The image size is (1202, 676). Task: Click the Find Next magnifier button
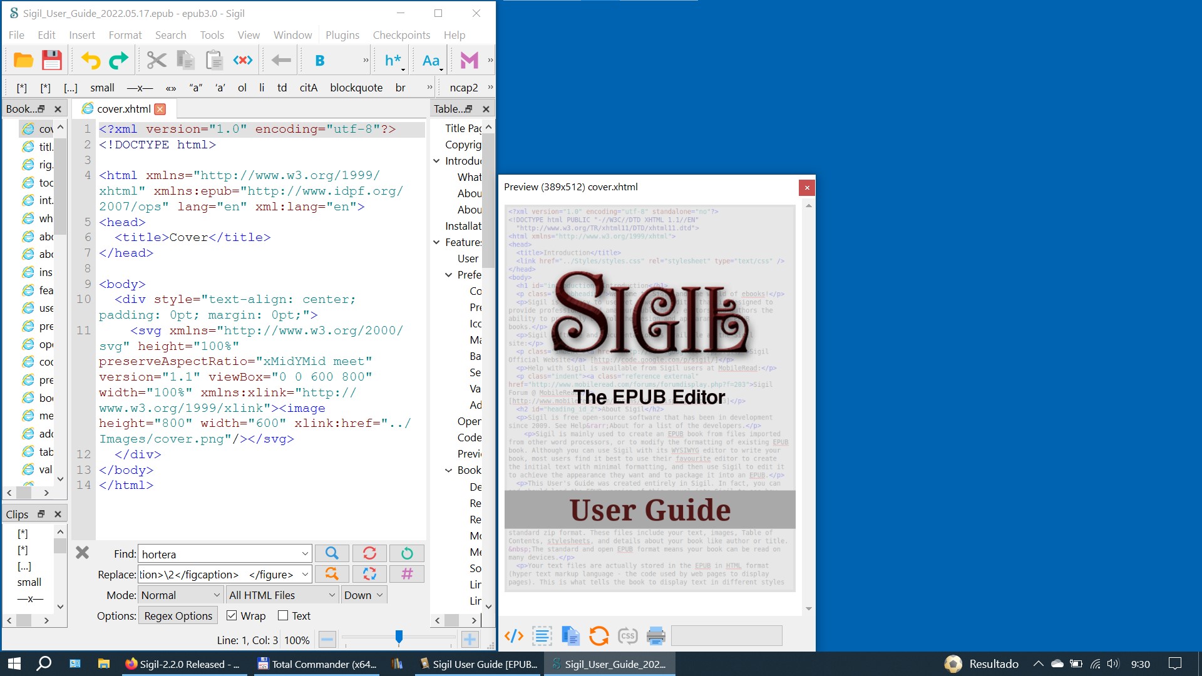pyautogui.click(x=332, y=553)
